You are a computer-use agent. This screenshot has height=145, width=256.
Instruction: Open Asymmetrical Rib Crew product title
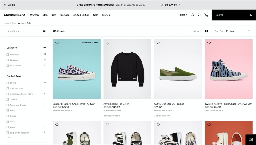tap(116, 104)
